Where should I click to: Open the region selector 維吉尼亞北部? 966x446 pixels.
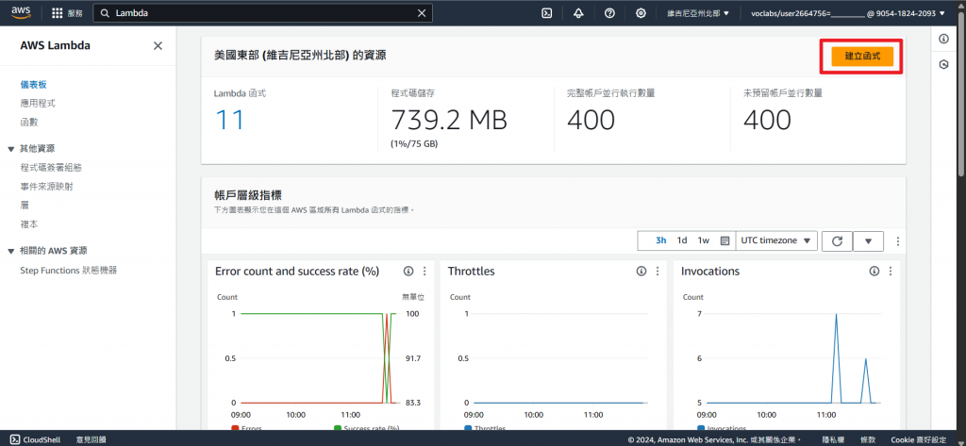coord(698,13)
